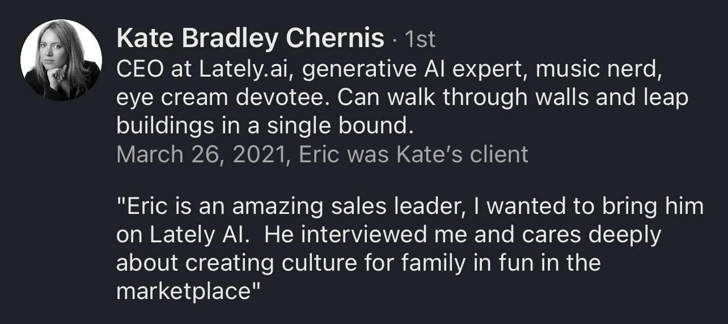Click 'Can walk through walls and leap' text
This screenshot has height=324, width=728.
click(x=513, y=98)
